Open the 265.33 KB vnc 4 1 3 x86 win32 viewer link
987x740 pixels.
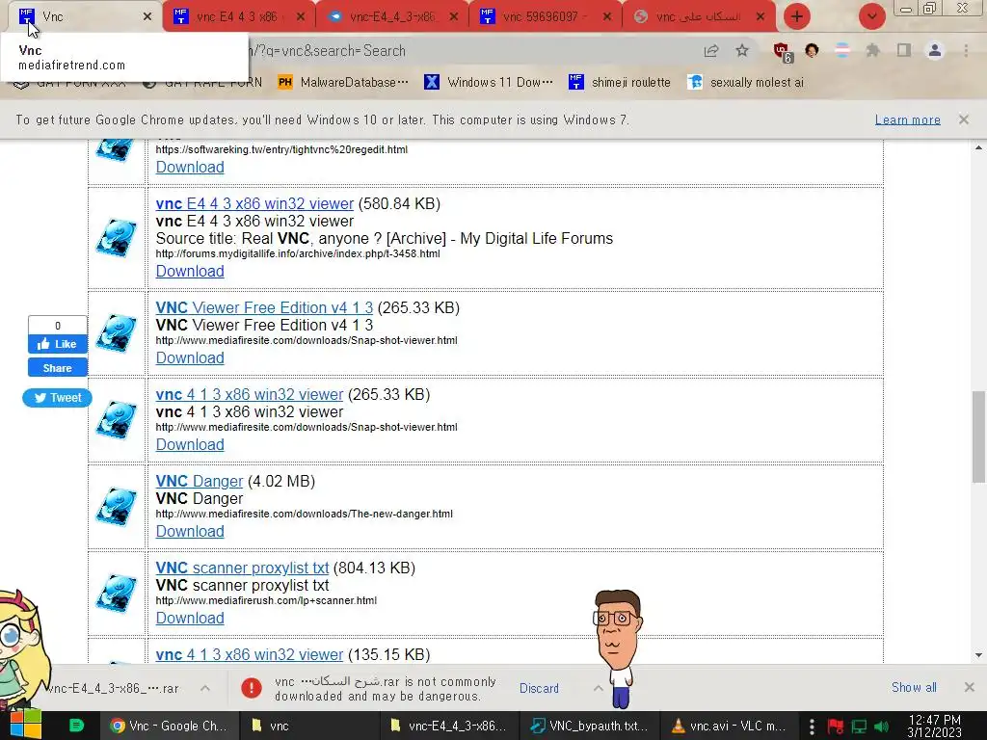[250, 394]
